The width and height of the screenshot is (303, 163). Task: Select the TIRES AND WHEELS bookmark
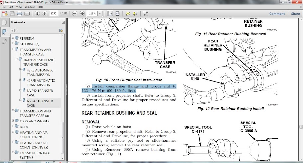[35, 121]
